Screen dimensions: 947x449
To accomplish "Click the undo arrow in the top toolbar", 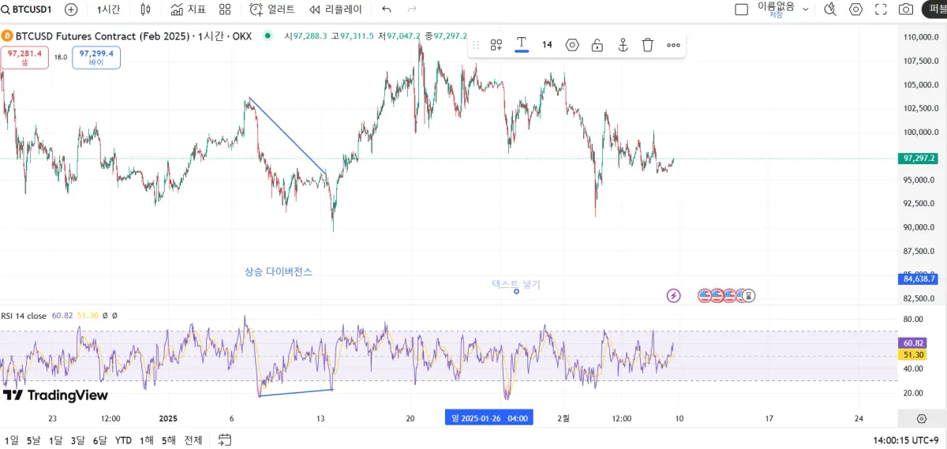I will point(386,9).
